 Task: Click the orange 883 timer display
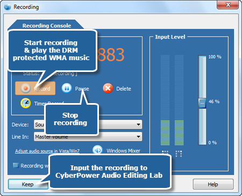point(111,55)
